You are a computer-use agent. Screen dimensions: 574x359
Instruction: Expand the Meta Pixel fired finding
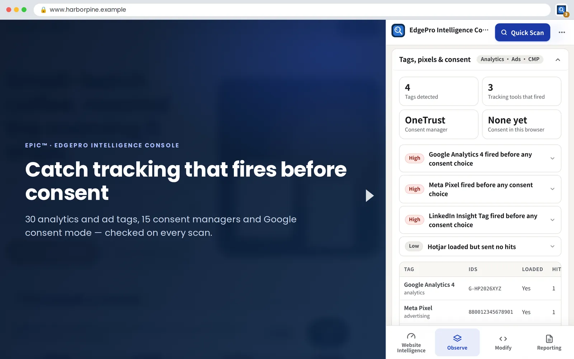coord(480,189)
